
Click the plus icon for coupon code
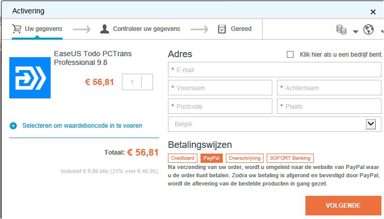tap(13, 126)
